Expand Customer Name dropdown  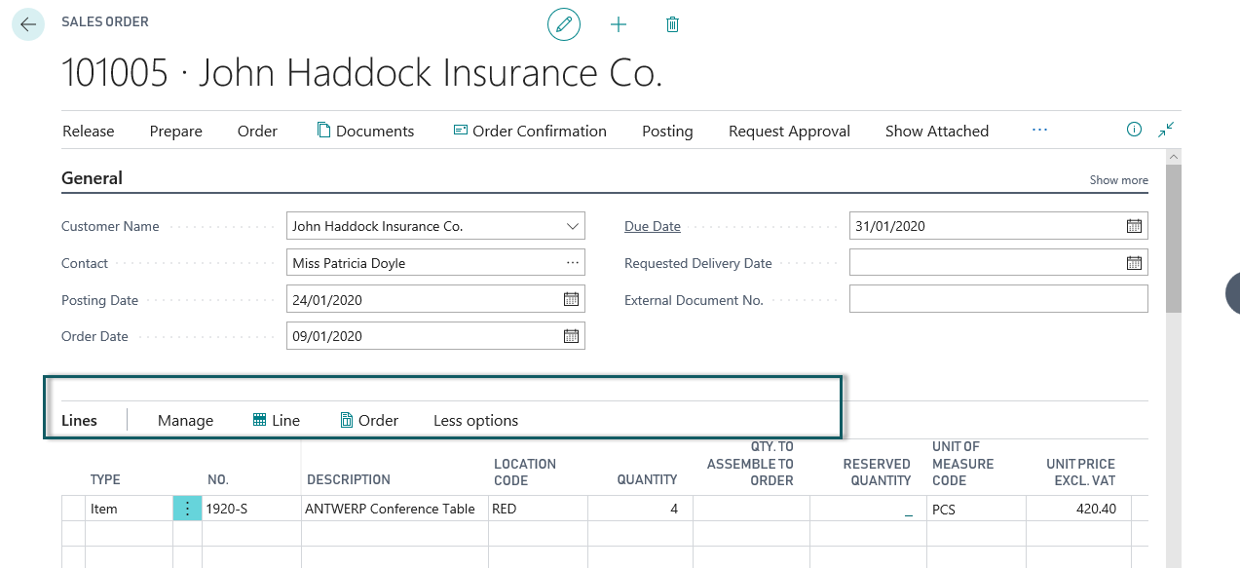click(572, 226)
